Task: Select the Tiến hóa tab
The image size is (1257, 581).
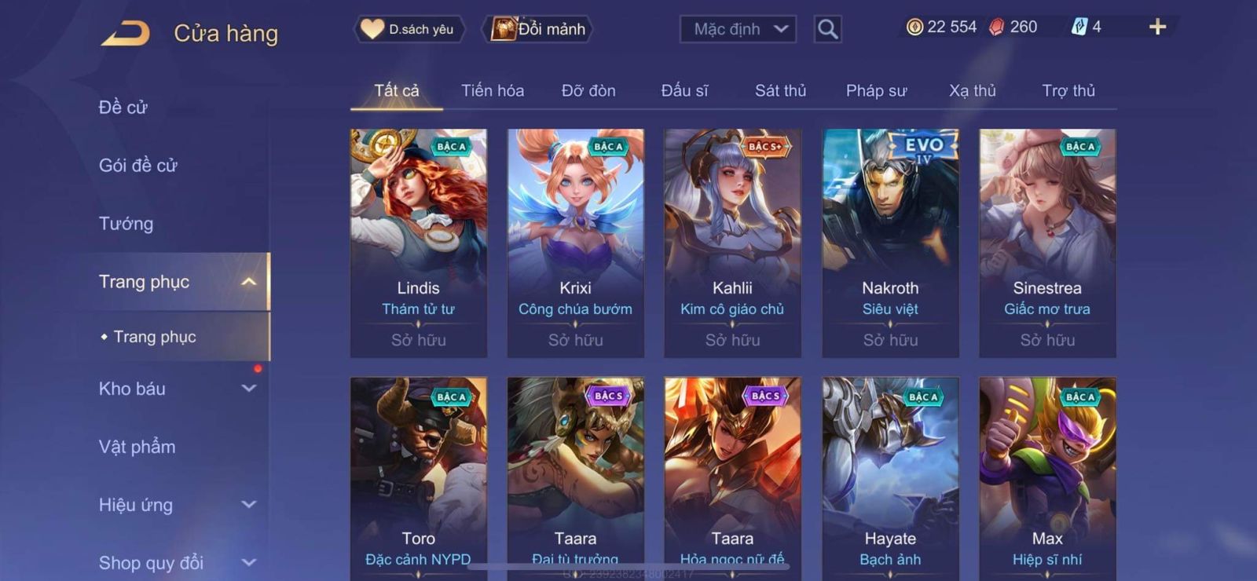Action: pyautogui.click(x=493, y=90)
